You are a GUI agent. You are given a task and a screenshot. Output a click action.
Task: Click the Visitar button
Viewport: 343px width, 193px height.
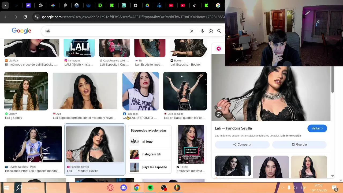coord(317,128)
